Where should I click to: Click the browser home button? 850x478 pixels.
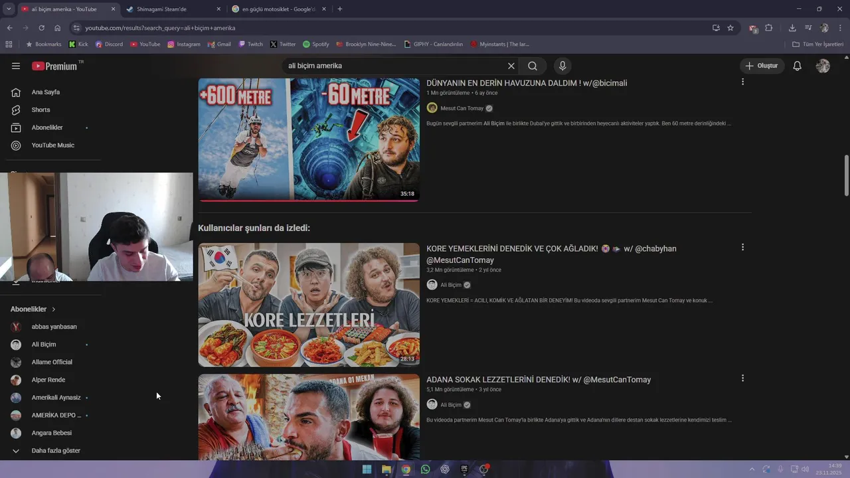tap(57, 28)
